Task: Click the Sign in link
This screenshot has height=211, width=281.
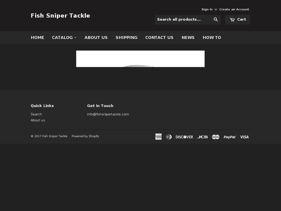Action: (207, 9)
